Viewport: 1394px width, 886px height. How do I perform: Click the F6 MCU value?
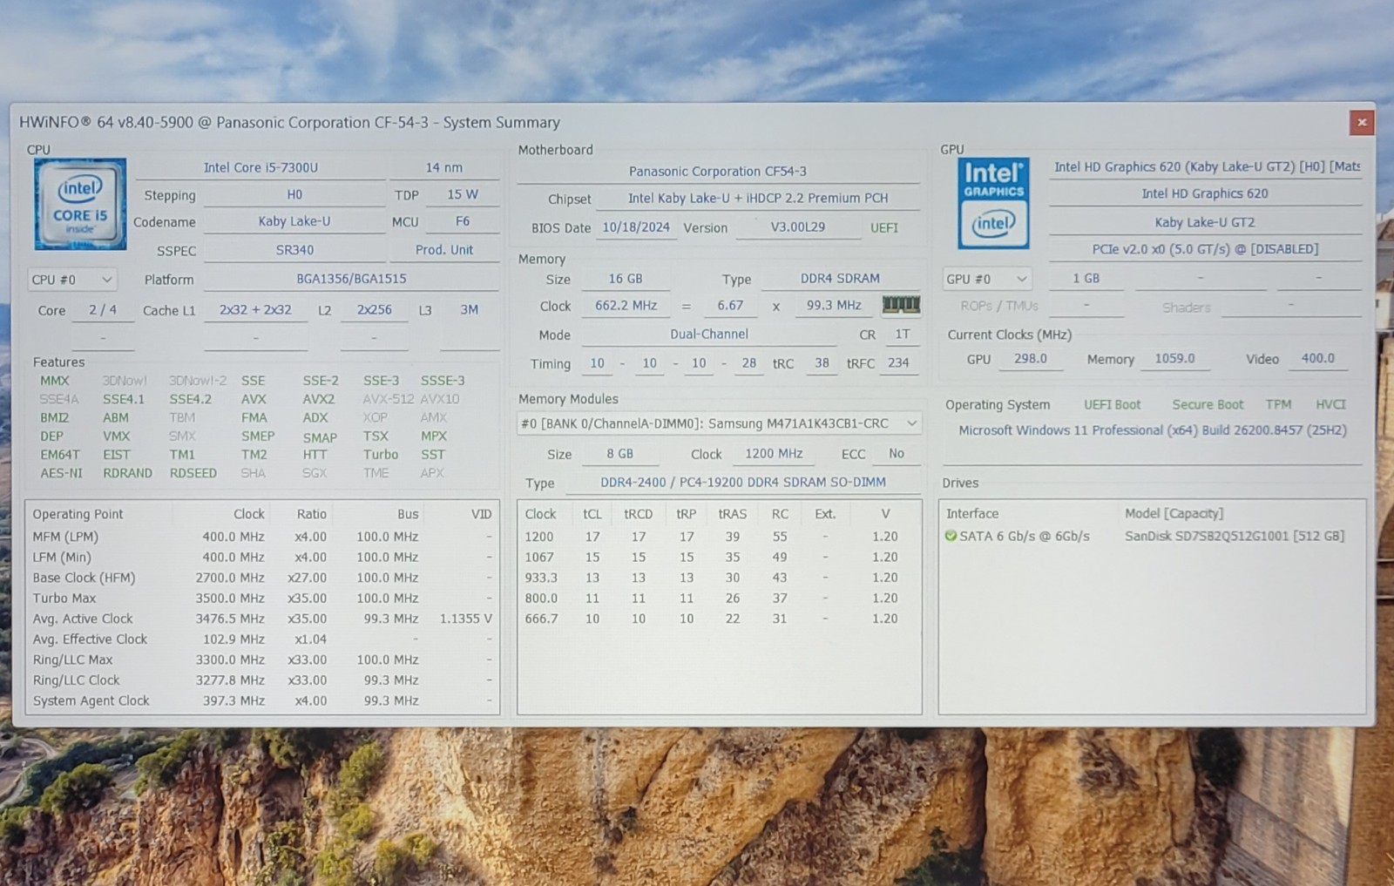pyautogui.click(x=463, y=222)
